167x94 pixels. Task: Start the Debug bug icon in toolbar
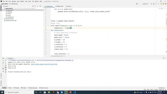point(154,4)
